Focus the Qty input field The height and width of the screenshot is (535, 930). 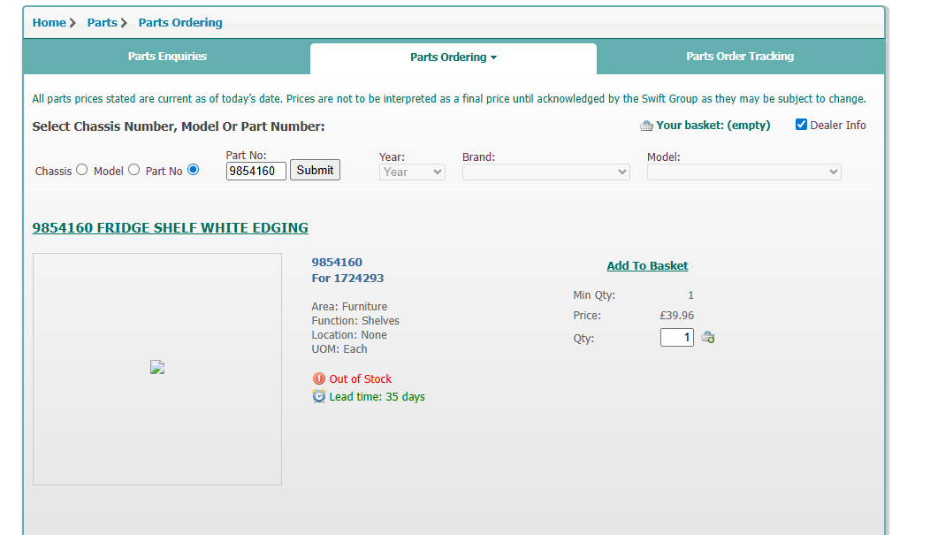(x=676, y=337)
